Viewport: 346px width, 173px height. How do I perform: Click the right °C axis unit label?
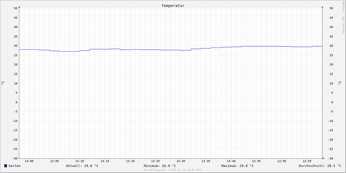pos(340,83)
